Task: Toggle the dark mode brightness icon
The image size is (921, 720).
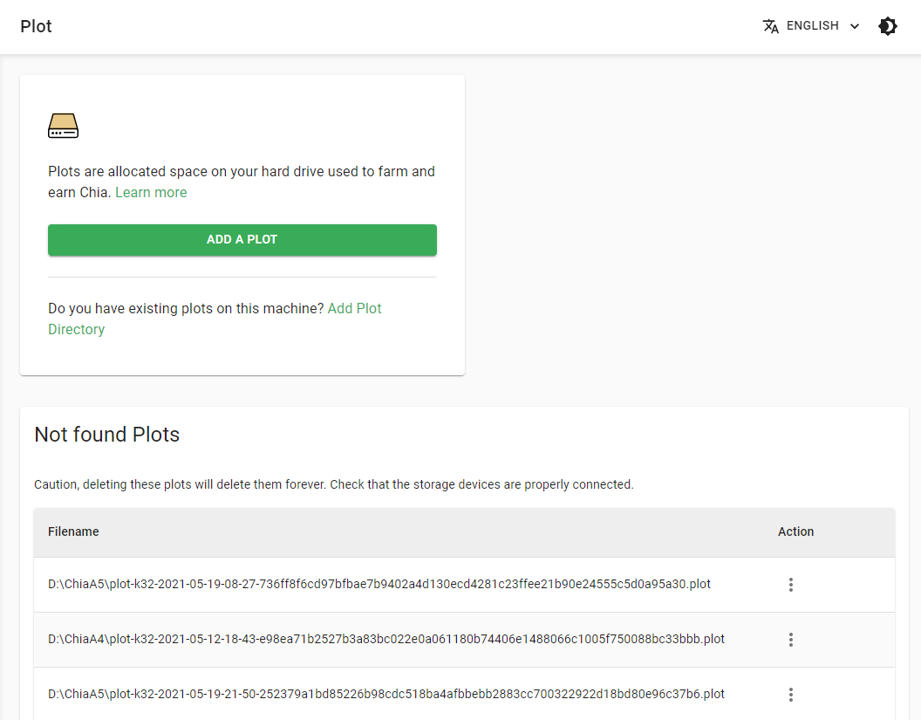Action: coord(887,26)
